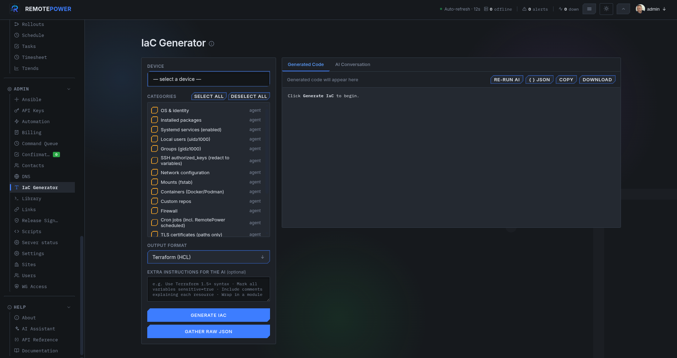Check the Installed packages category
Viewport: 677px width, 358px height.
[155, 120]
